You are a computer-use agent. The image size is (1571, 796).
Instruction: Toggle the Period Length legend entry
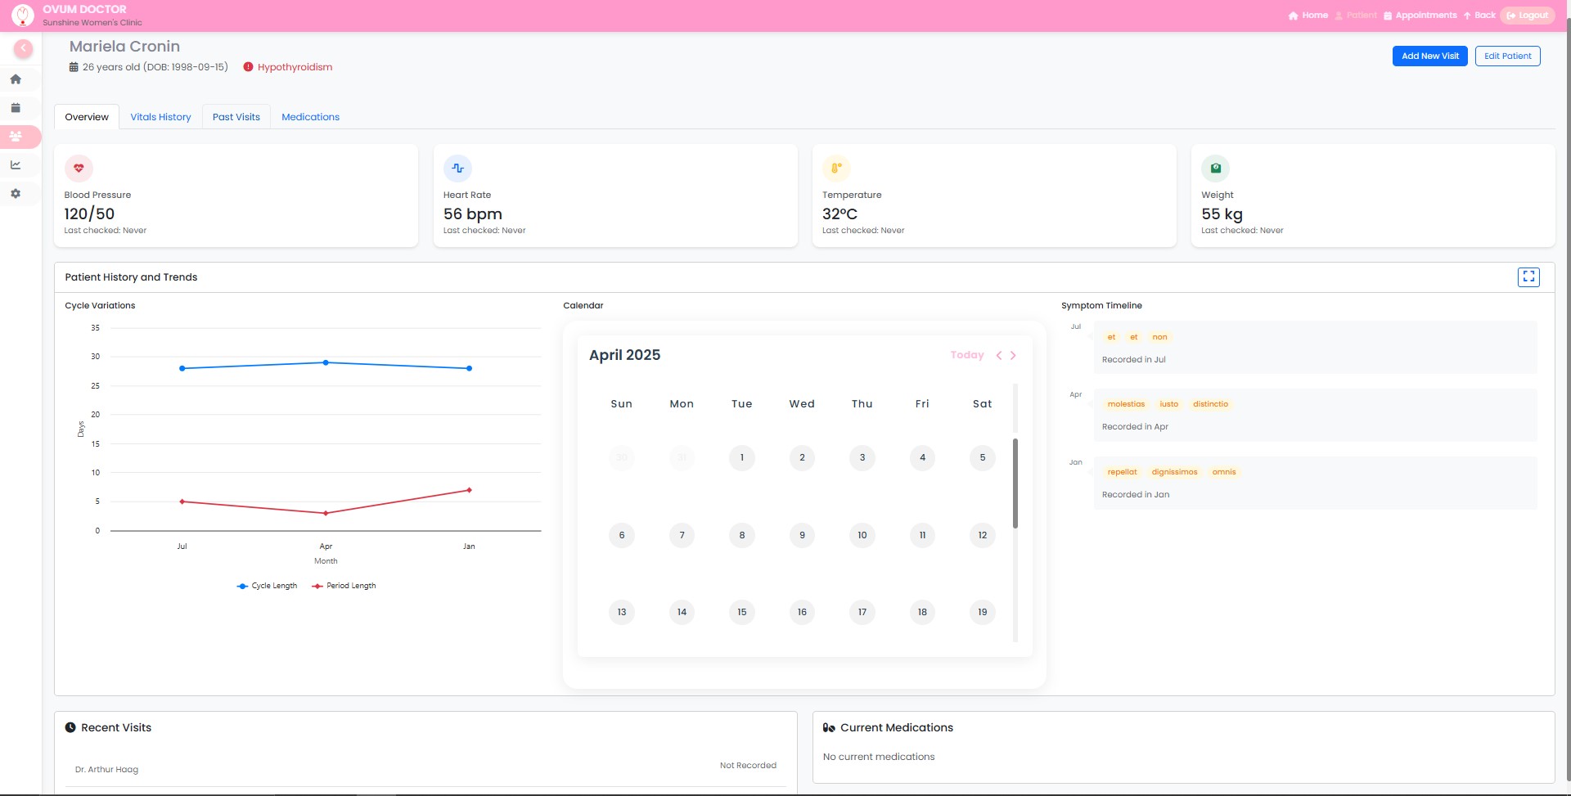click(344, 586)
